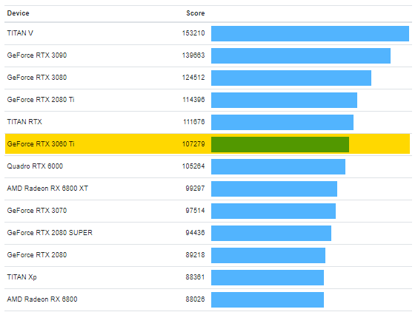This screenshot has width=418, height=312.
Task: Click the GeForce RTX 3080 score bar
Action: (x=291, y=78)
